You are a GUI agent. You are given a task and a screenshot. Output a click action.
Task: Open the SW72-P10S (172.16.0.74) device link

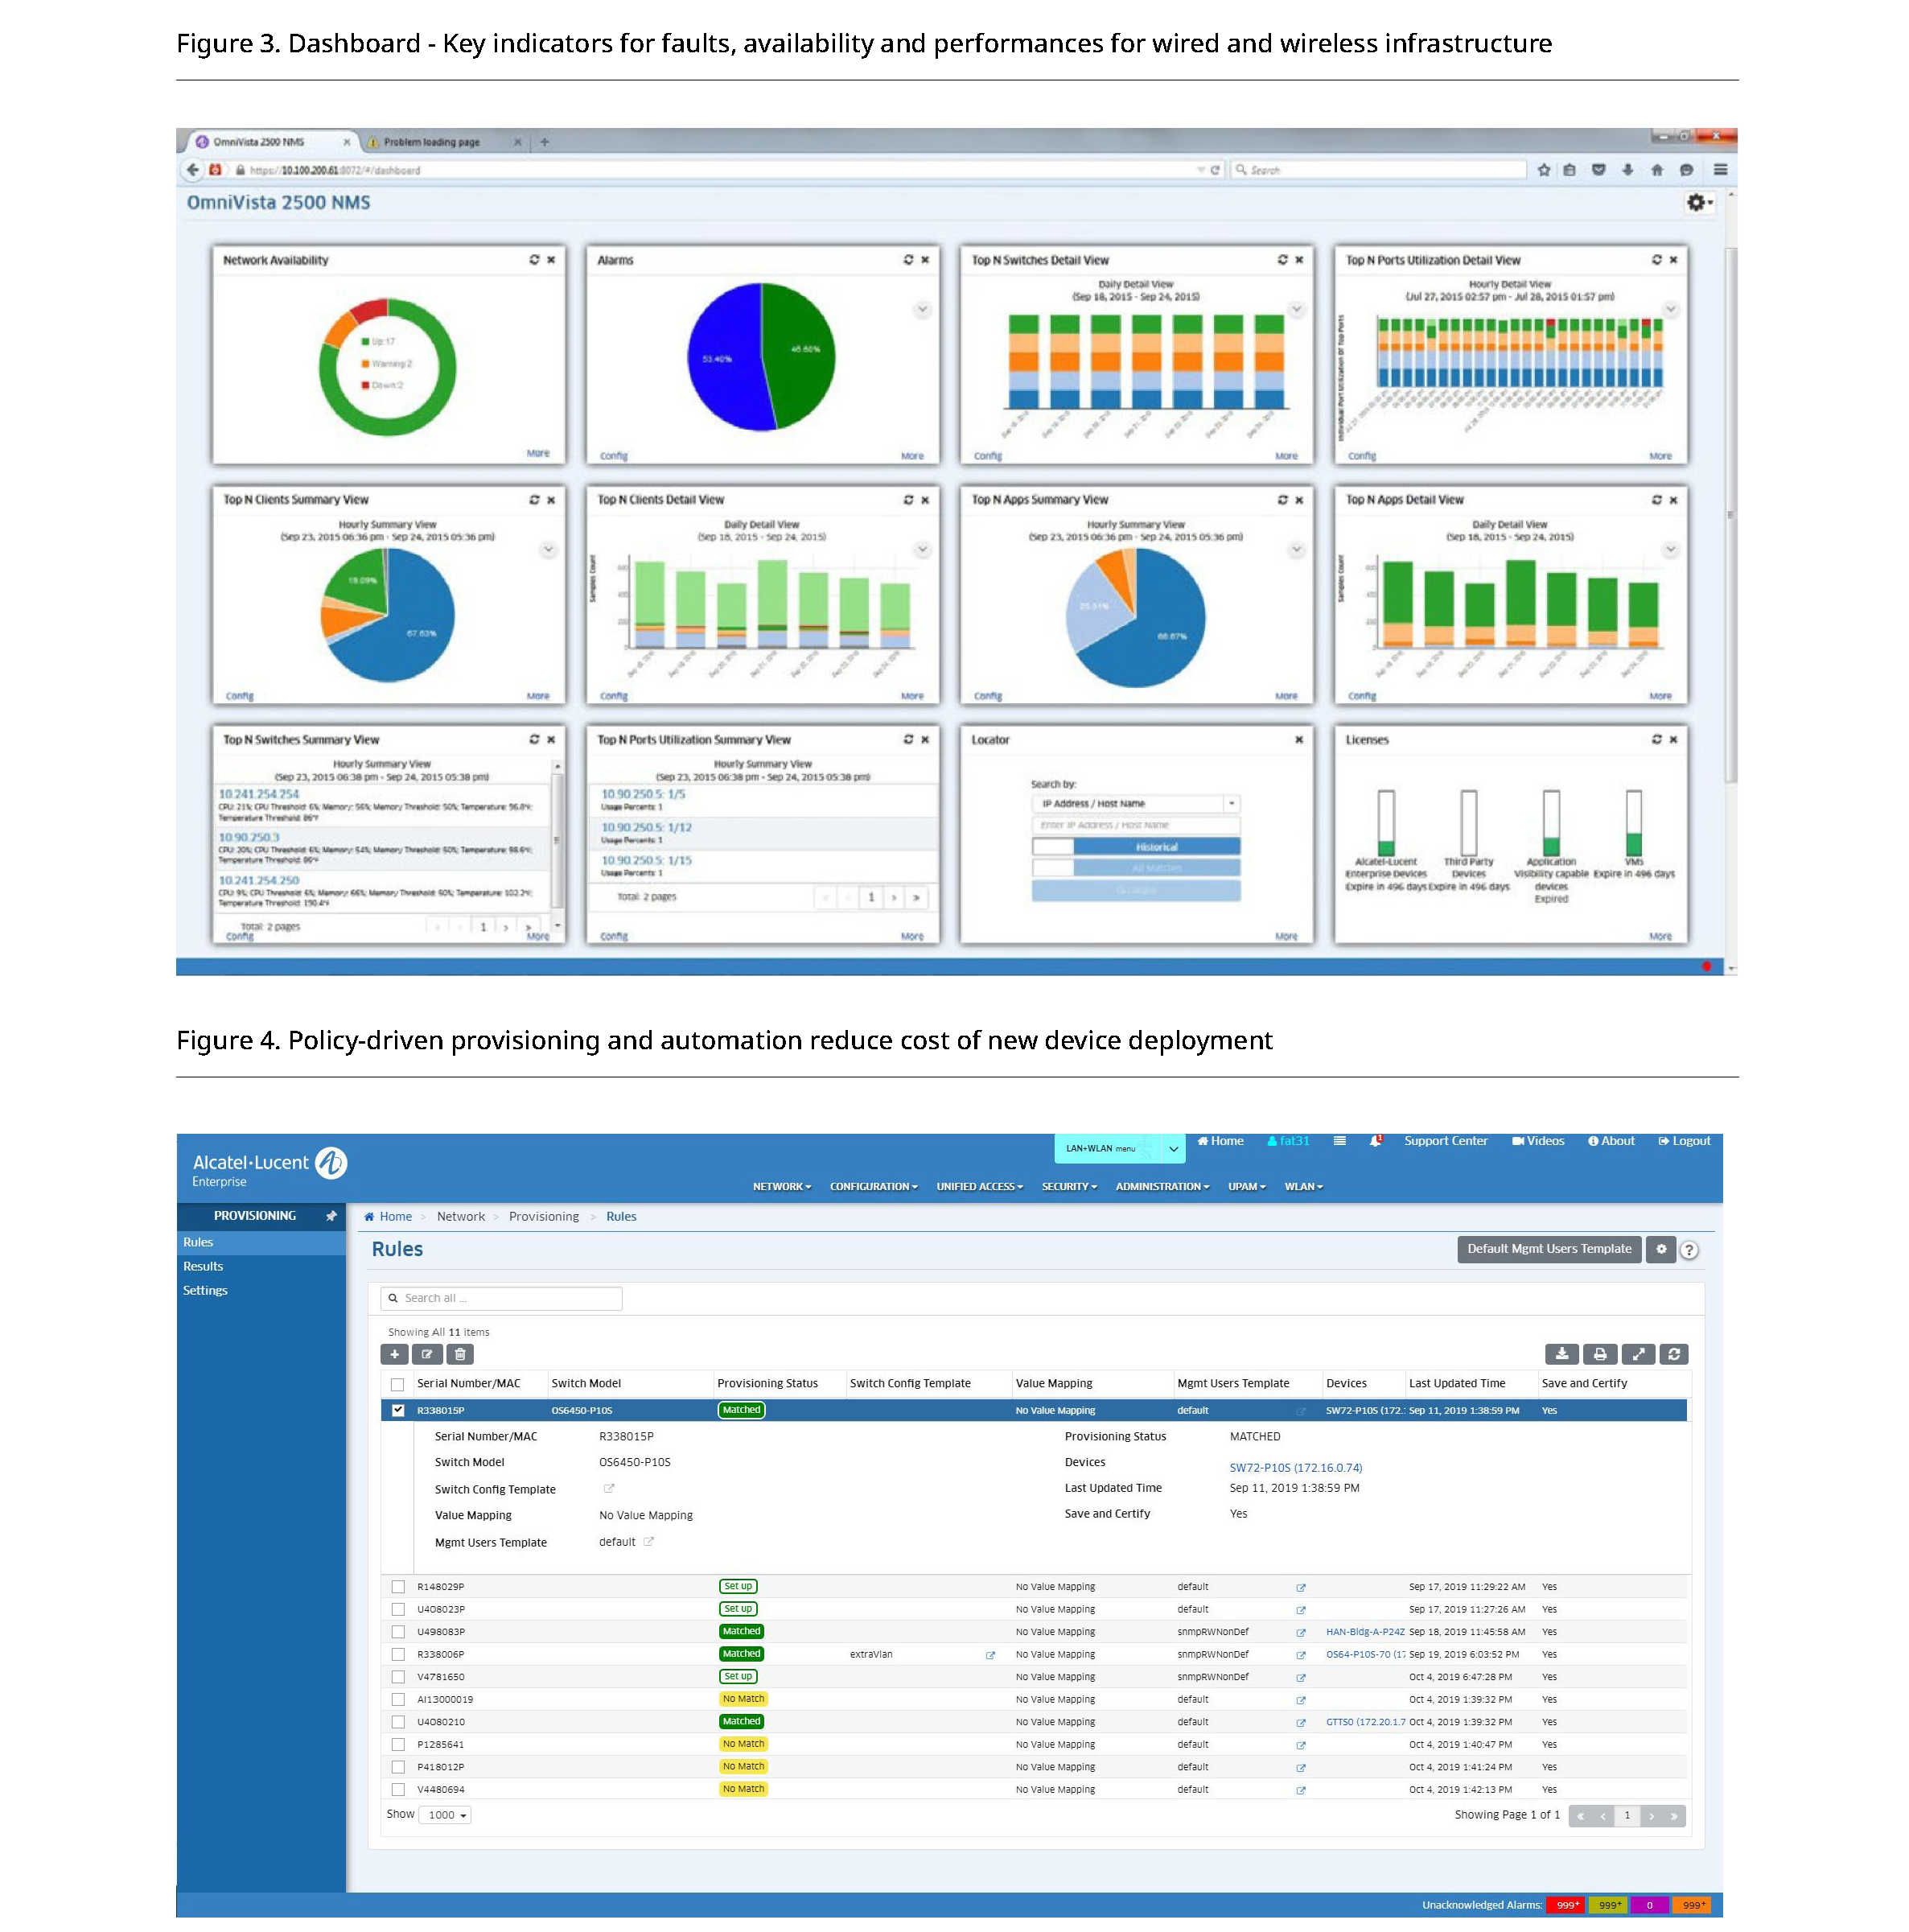click(1295, 1468)
